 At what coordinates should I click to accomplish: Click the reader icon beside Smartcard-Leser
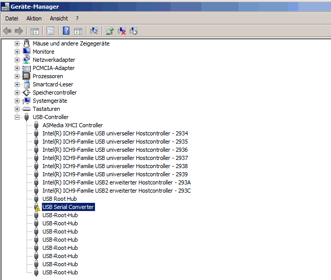pyautogui.click(x=27, y=84)
